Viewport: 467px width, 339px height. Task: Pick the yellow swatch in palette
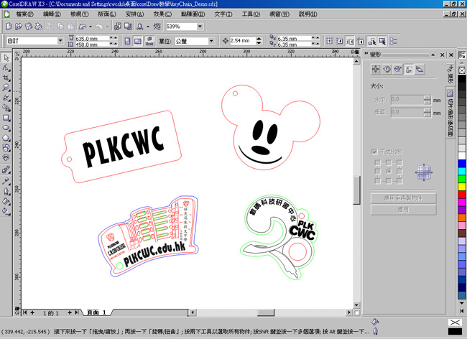[462, 187]
